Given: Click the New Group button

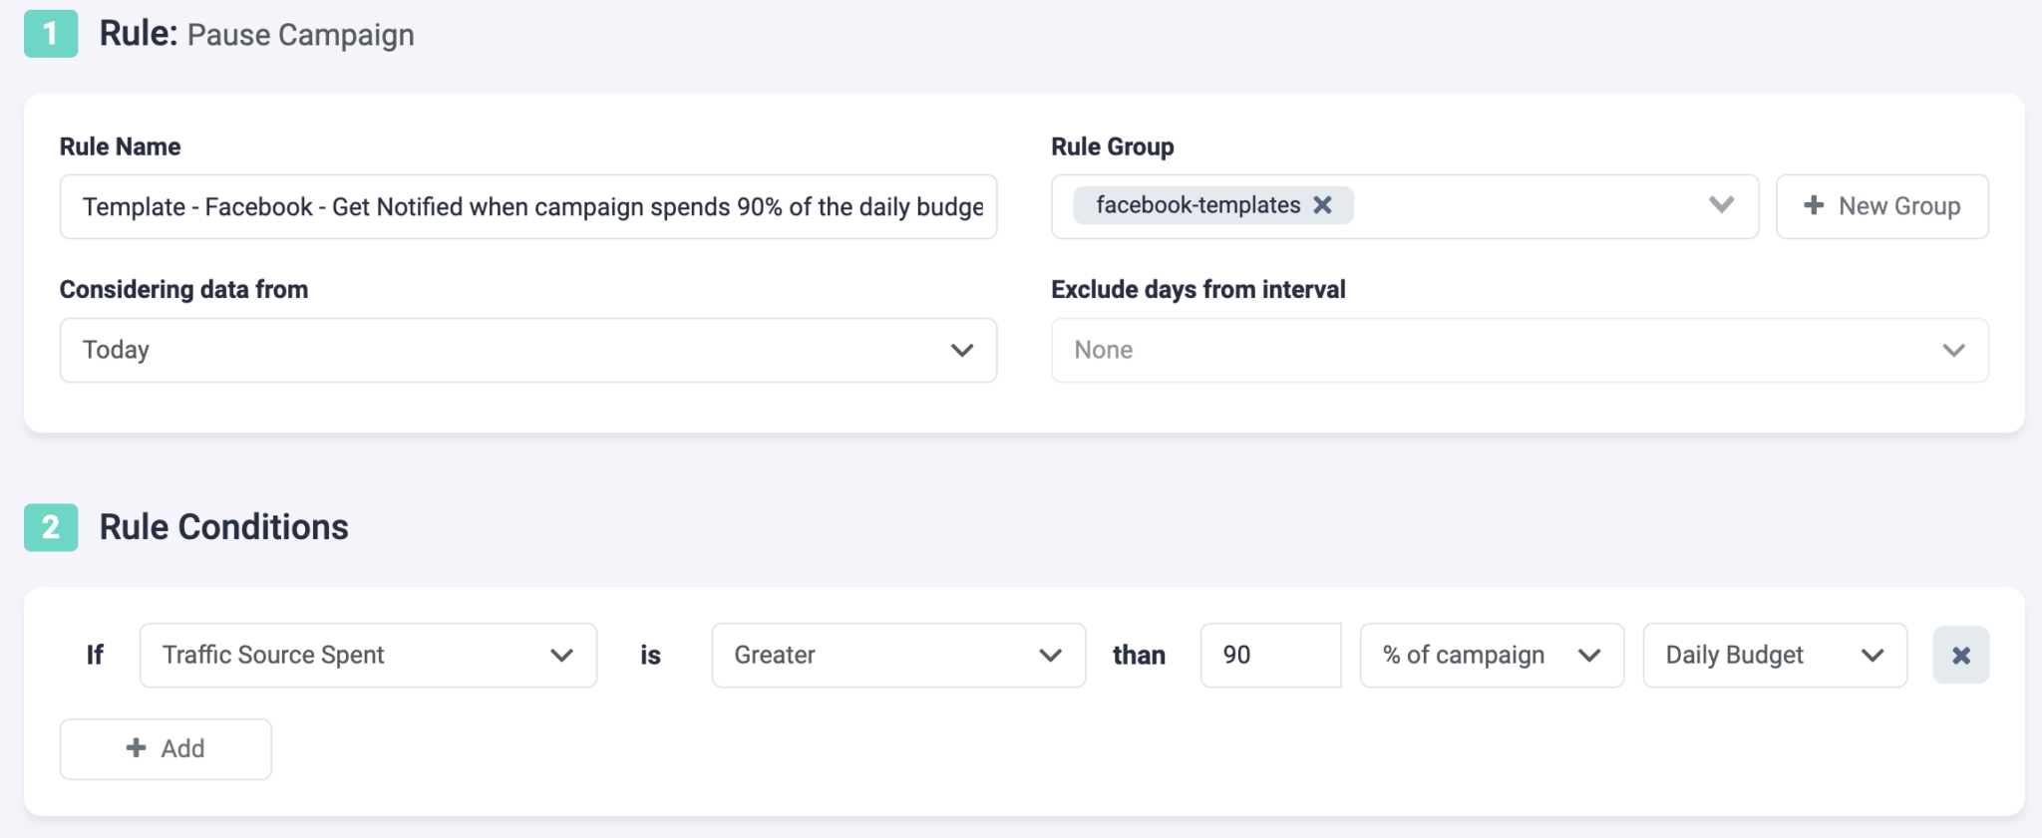Looking at the screenshot, I should point(1882,205).
